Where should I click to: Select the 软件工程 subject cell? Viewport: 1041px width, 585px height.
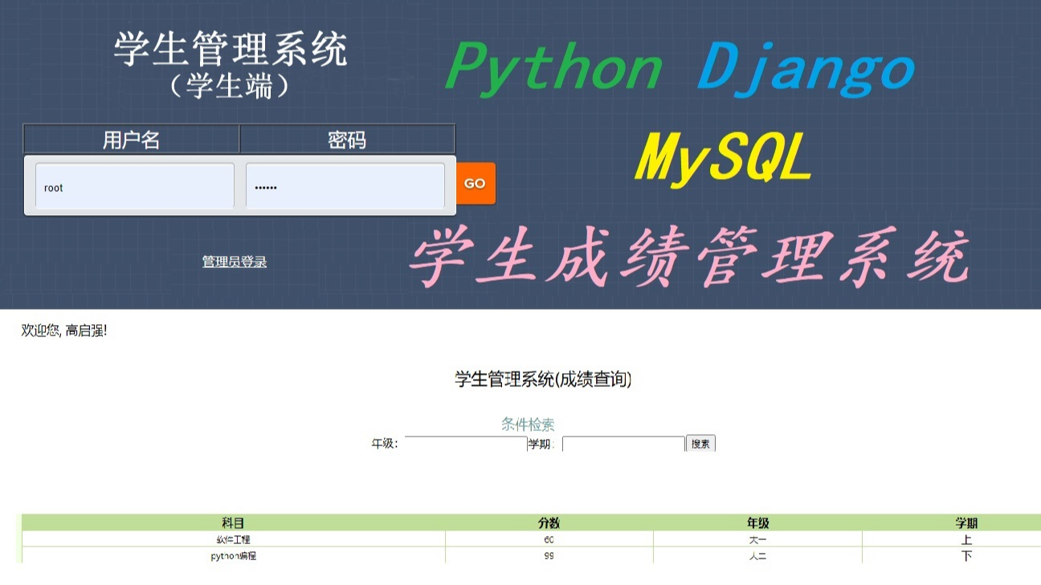pyautogui.click(x=233, y=539)
